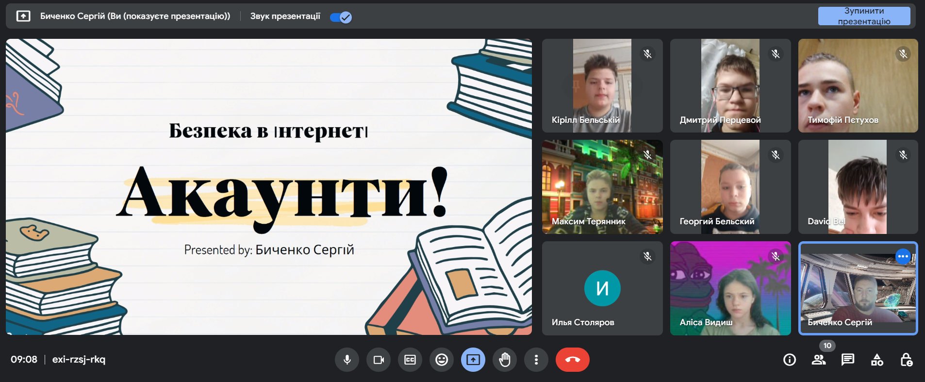Click the present screen icon

tap(473, 360)
